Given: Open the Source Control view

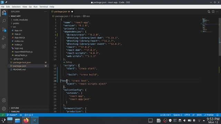Looking at the screenshot, I should coord(4,29).
